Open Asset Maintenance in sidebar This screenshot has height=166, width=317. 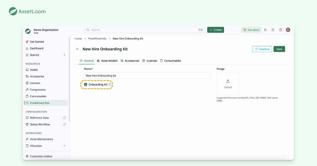pos(46,139)
